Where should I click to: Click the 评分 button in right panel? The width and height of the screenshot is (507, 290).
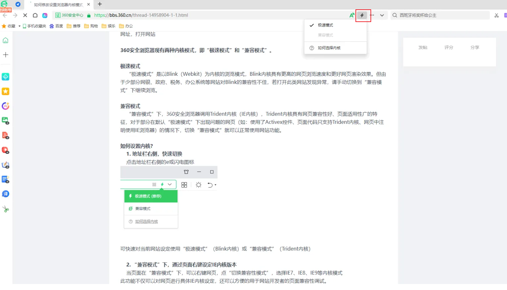click(x=449, y=47)
